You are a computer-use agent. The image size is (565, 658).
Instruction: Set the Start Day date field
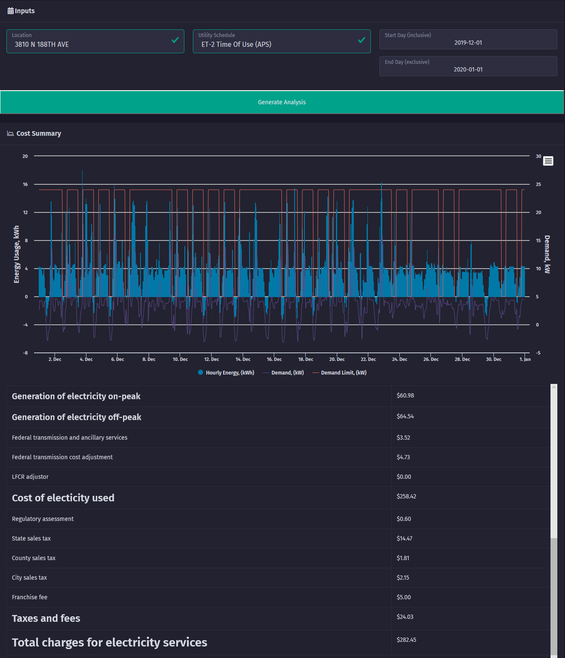pos(468,39)
